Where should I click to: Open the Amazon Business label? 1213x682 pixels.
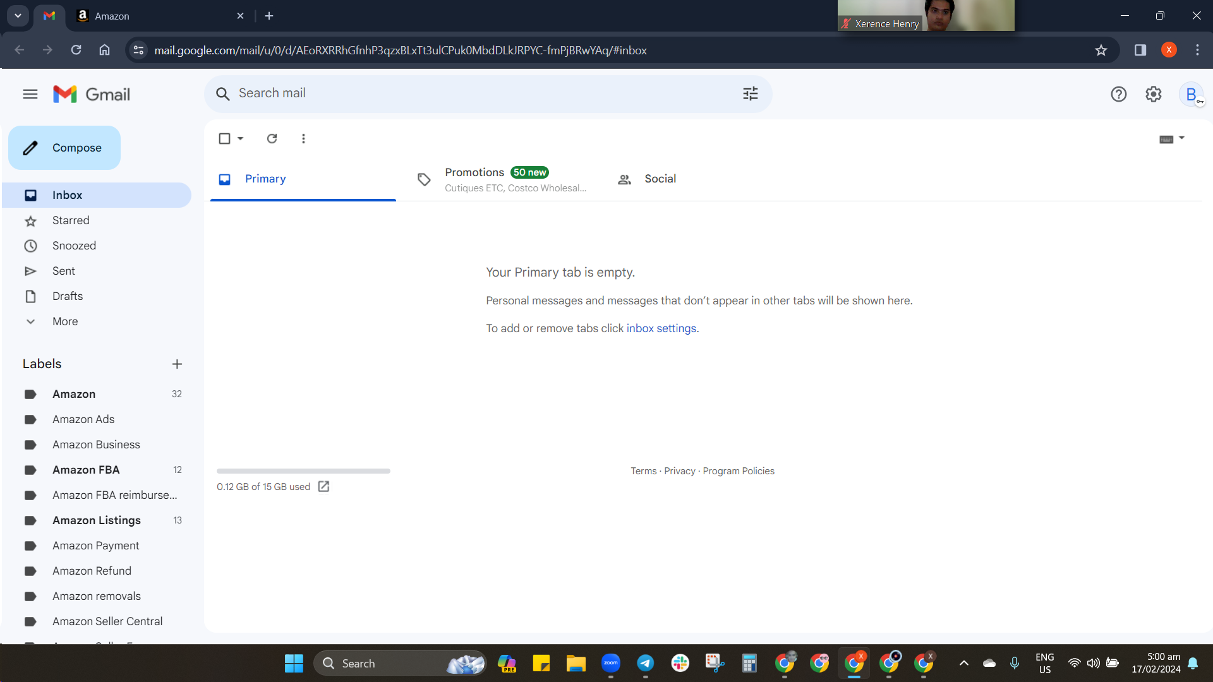pos(97,445)
